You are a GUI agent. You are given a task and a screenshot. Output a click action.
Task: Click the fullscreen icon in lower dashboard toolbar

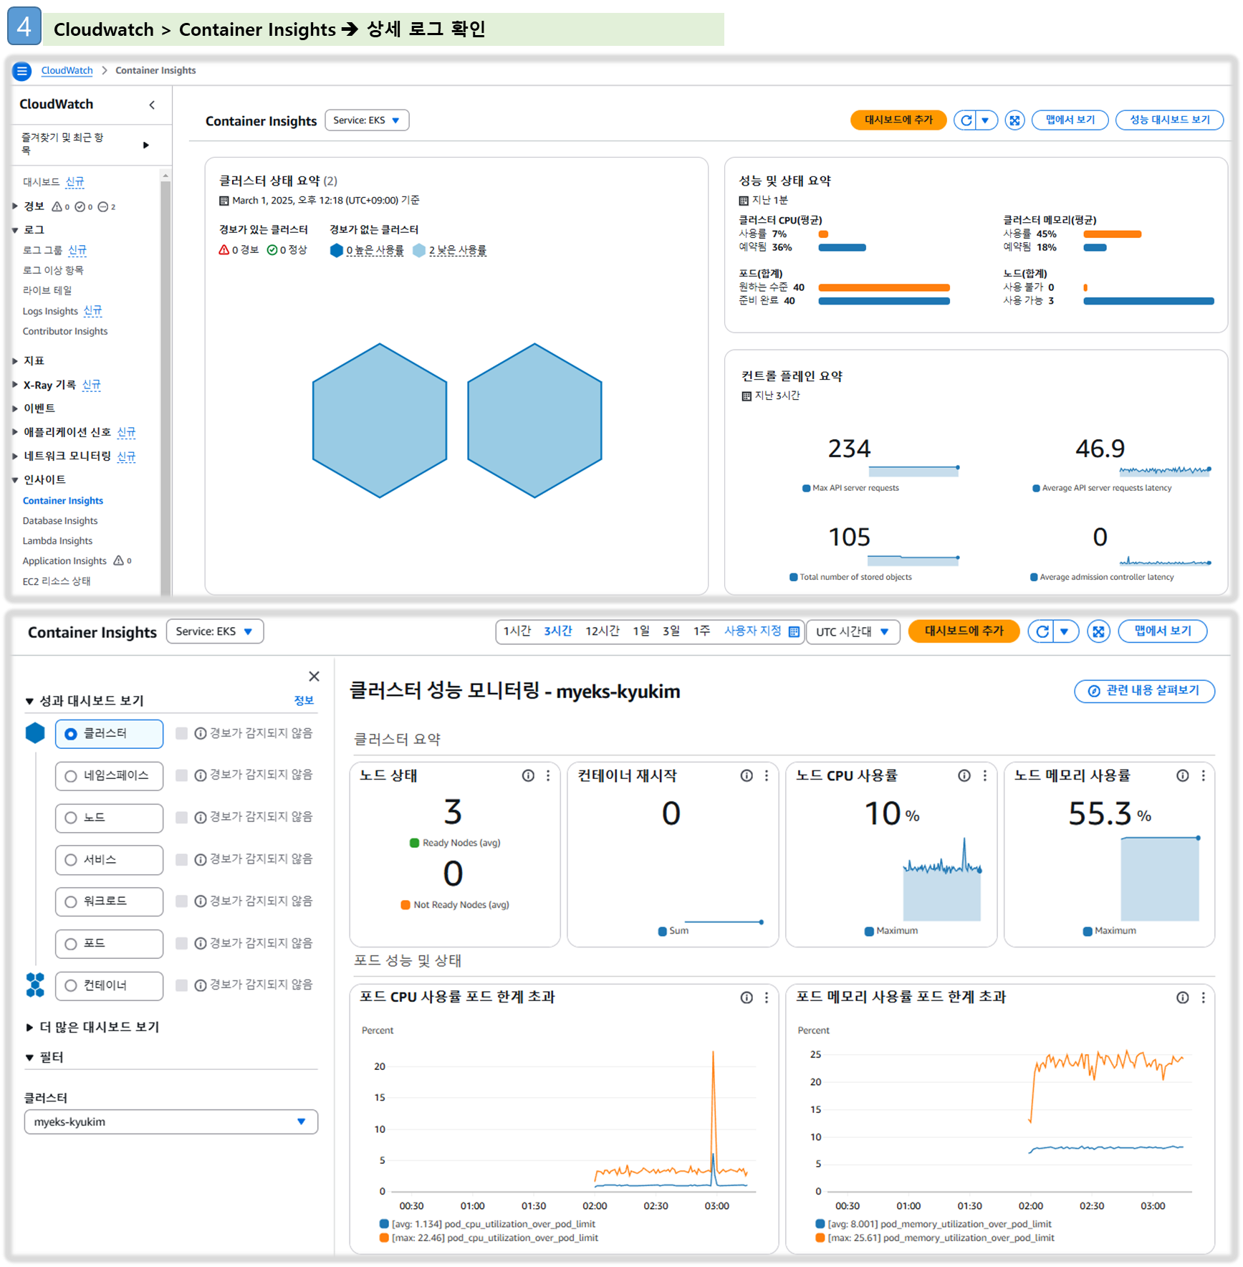tap(1098, 631)
